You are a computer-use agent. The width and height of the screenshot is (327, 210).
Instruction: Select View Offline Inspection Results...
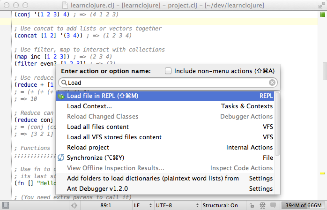click(165, 168)
